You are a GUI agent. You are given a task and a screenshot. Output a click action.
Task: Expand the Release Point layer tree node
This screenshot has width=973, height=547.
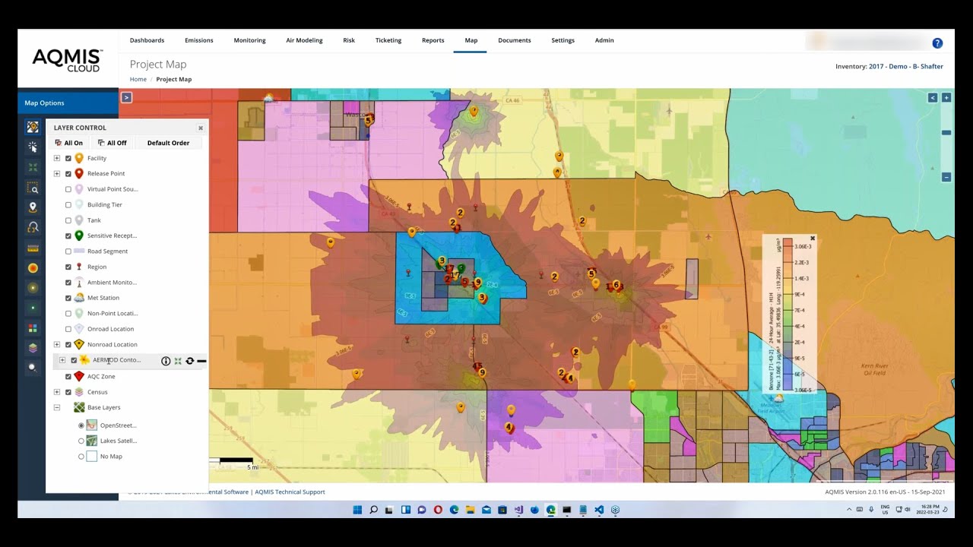tap(57, 174)
